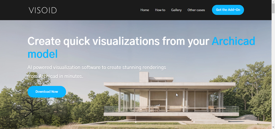The height and width of the screenshot is (129, 275).
Task: Click the VISOID logo
Action: click(43, 10)
